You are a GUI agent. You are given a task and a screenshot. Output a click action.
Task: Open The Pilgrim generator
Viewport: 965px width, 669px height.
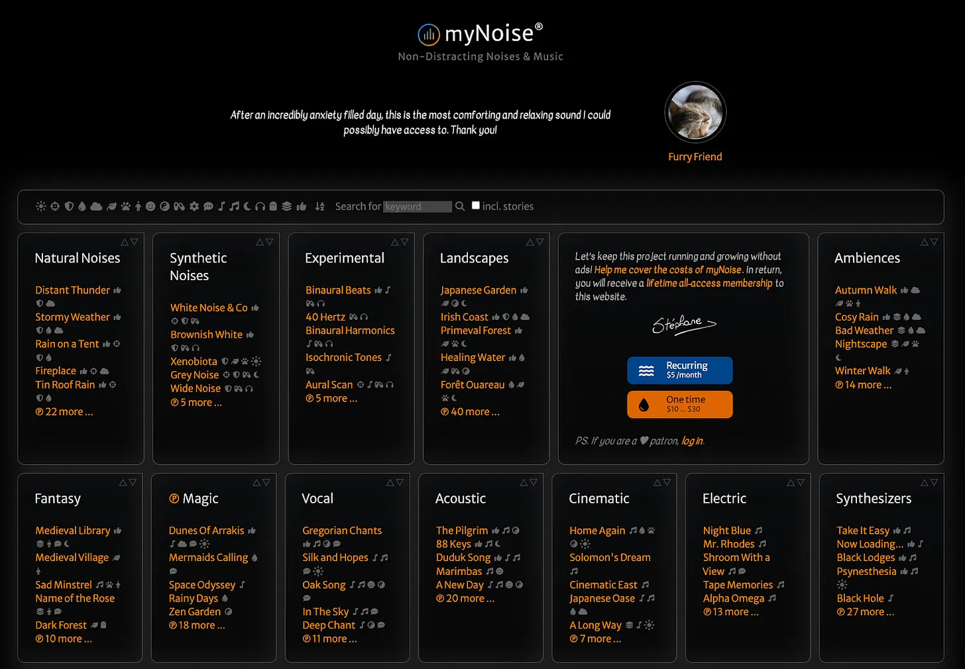point(462,531)
